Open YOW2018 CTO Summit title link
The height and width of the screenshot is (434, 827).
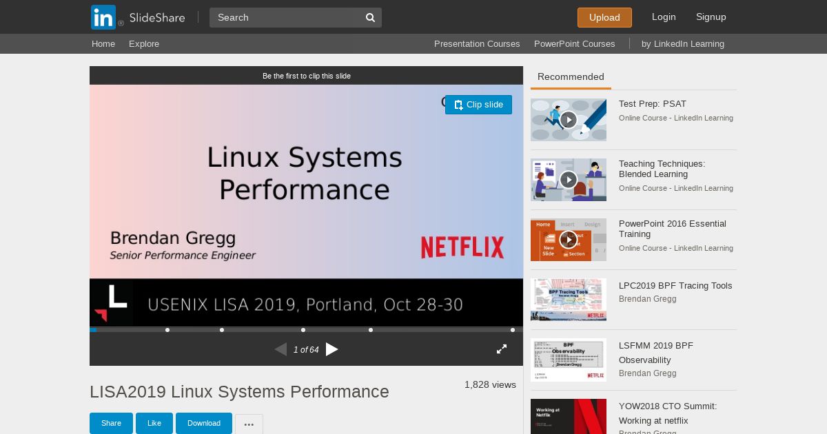coord(668,413)
